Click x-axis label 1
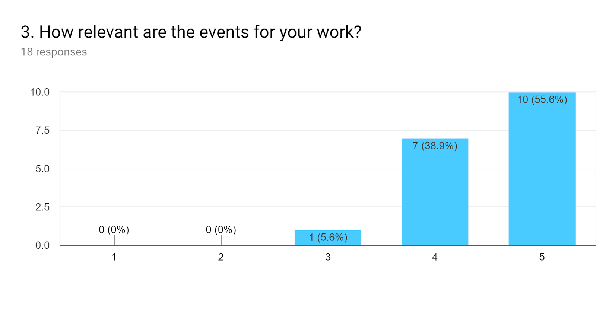The image size is (596, 309). point(114,257)
